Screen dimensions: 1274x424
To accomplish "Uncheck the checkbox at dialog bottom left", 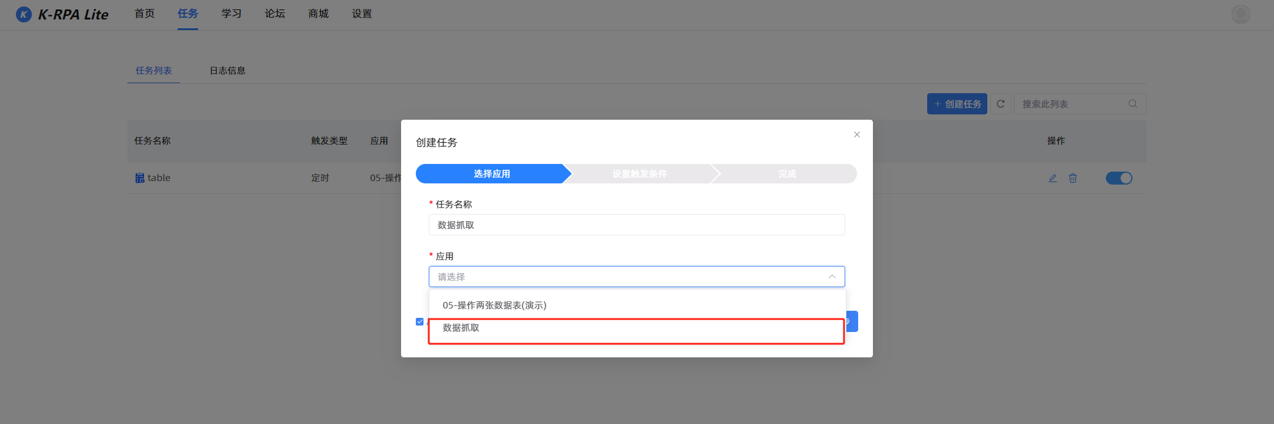I will click(x=420, y=321).
